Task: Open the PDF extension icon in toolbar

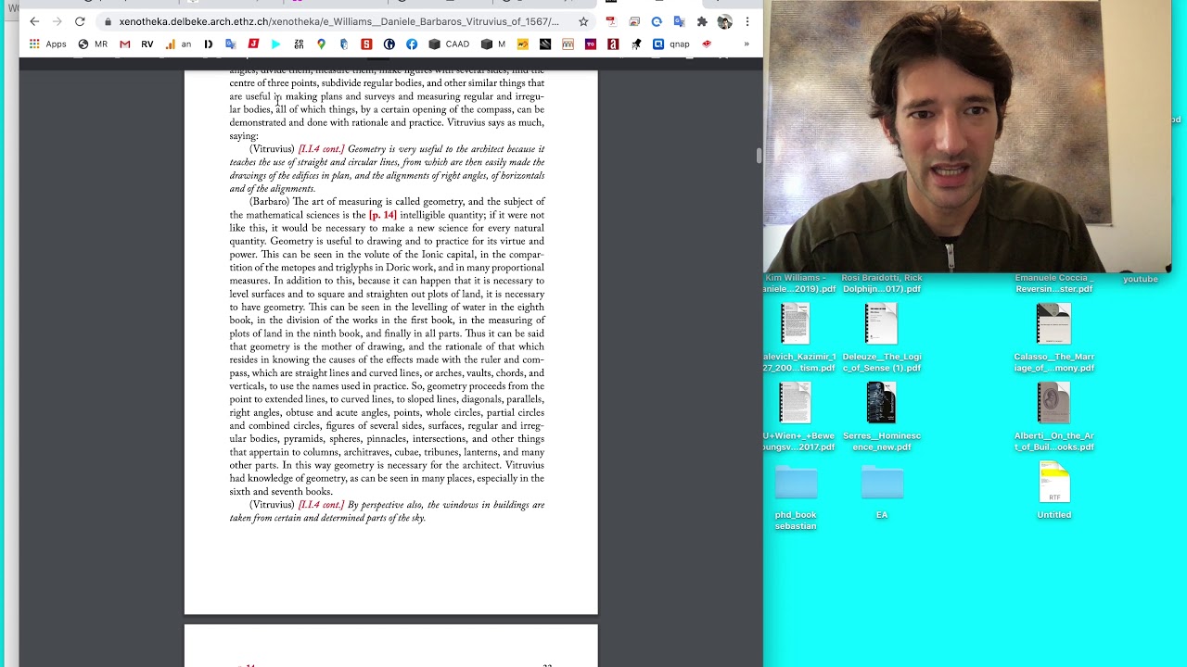Action: coord(612,21)
